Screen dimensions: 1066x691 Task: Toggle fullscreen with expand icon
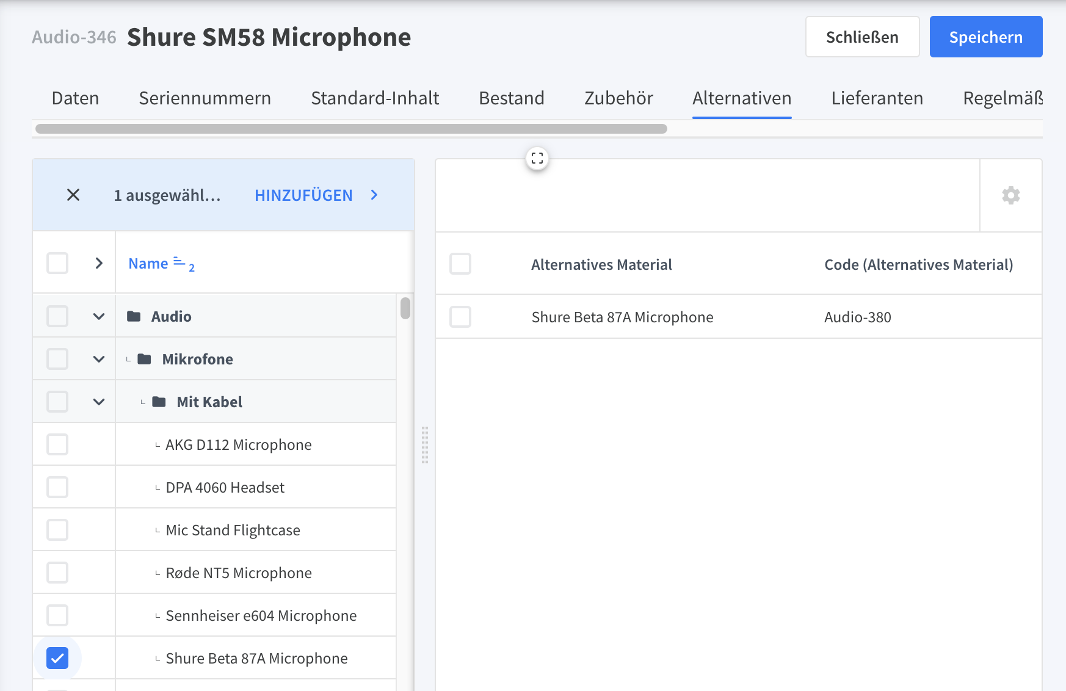point(537,159)
